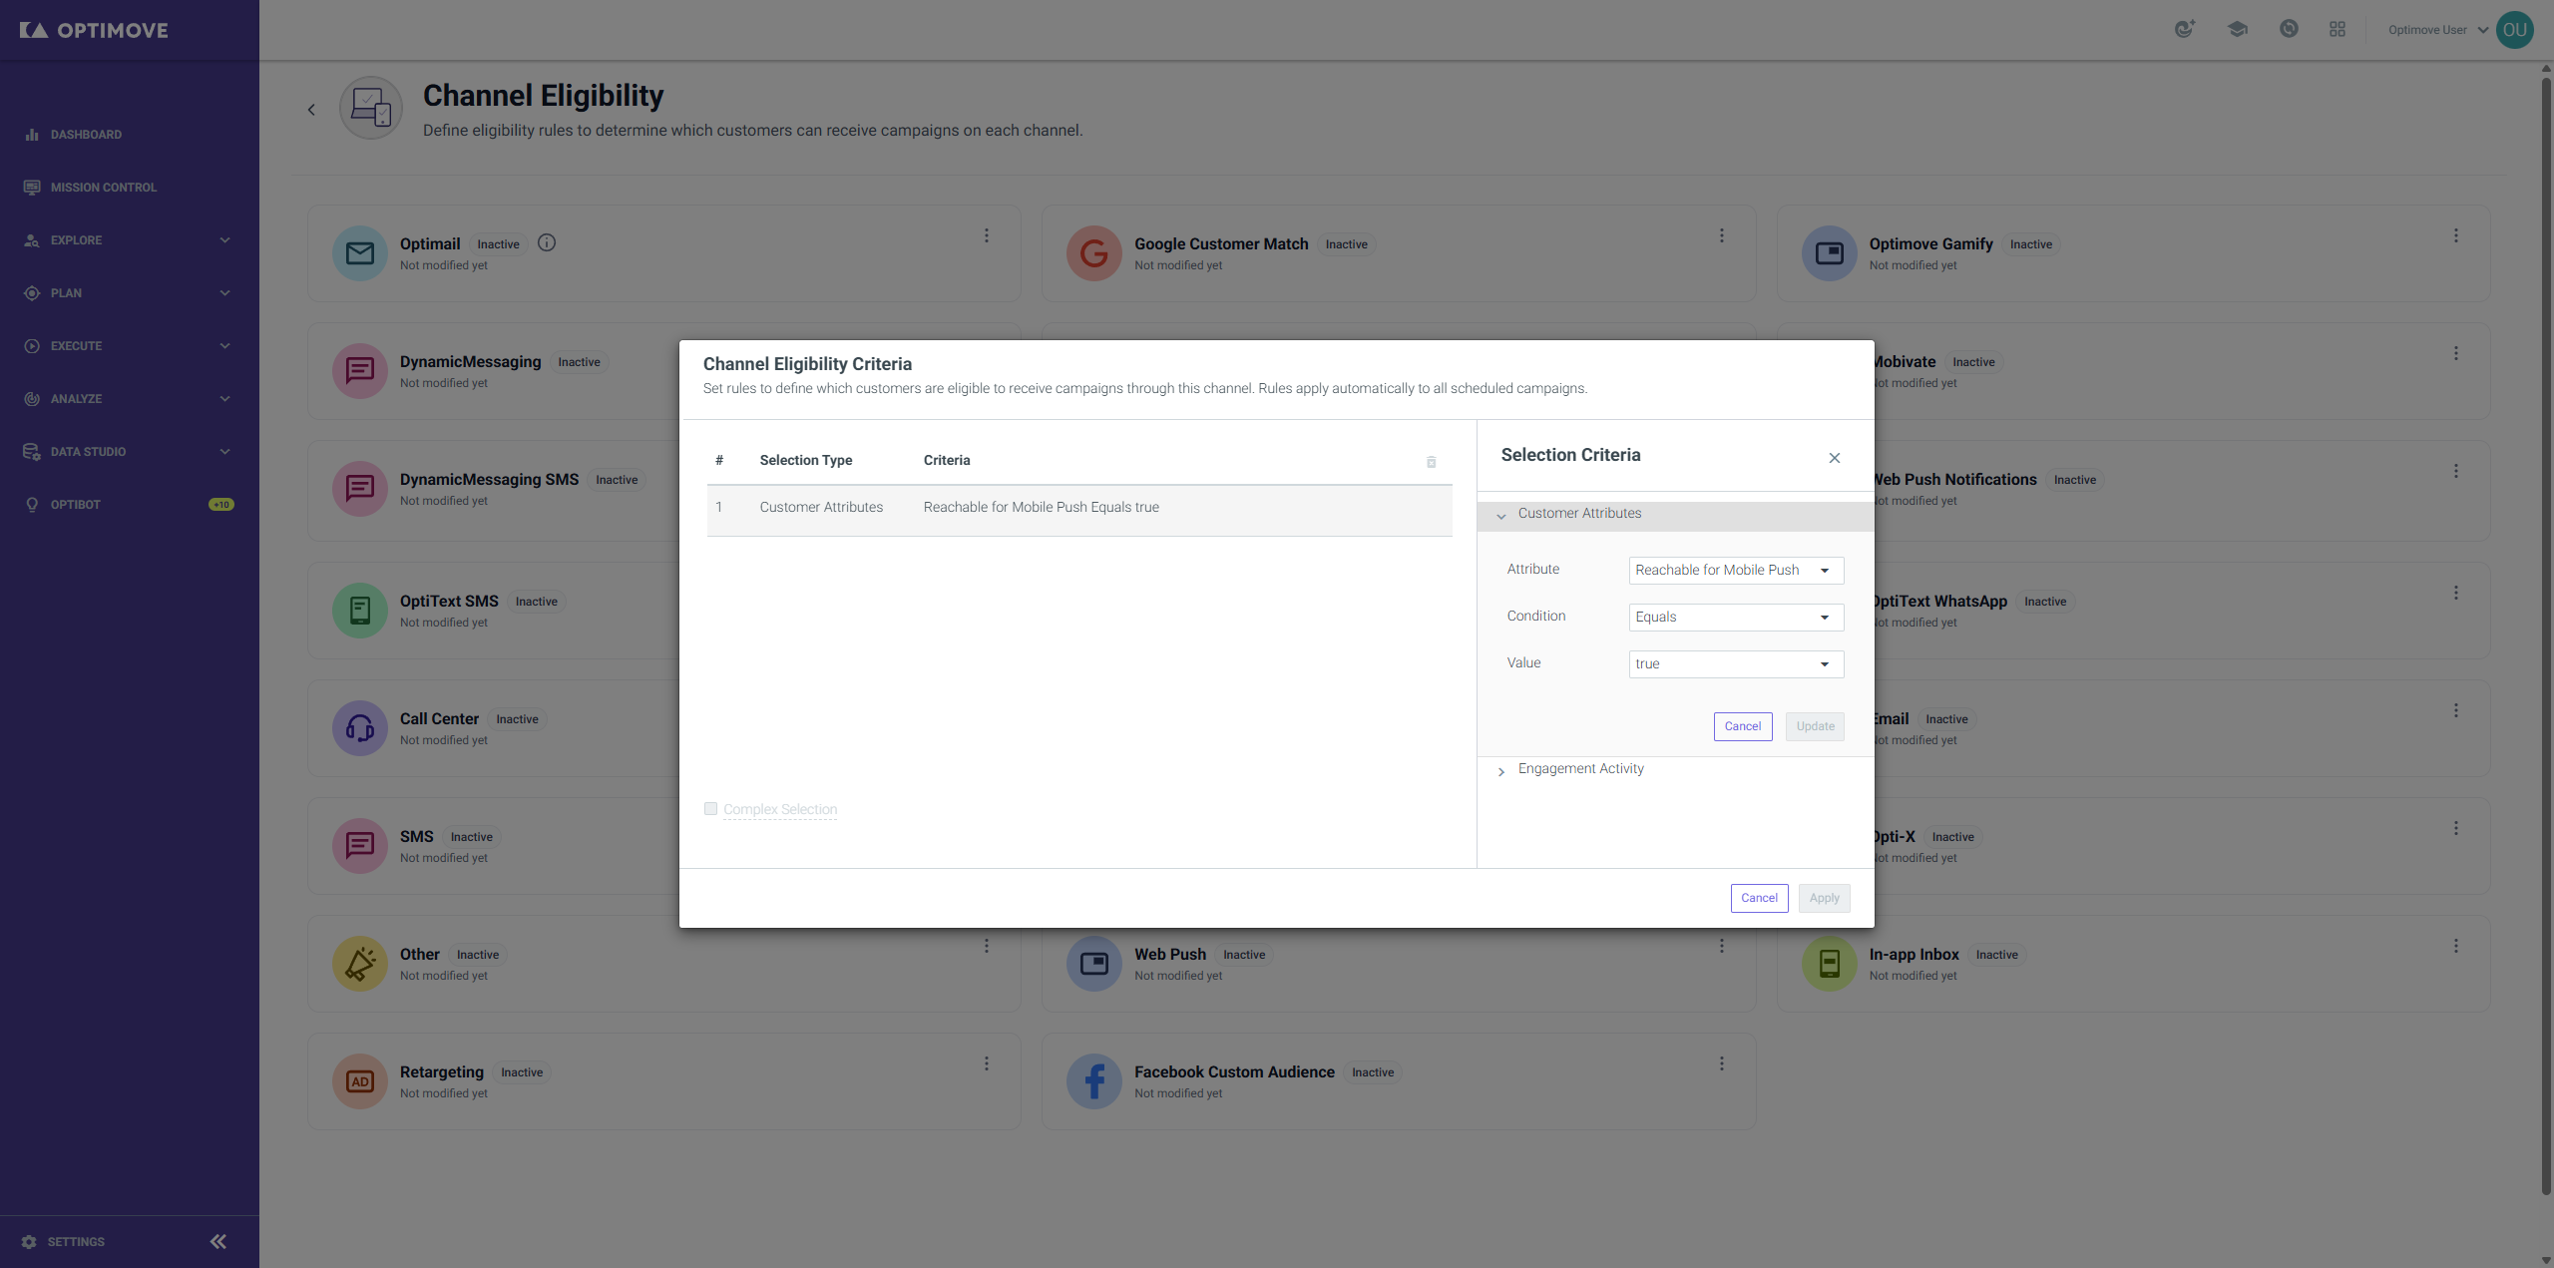Image resolution: width=2554 pixels, height=1268 pixels.
Task: Click the Channel Eligibility page icon
Action: click(371, 108)
